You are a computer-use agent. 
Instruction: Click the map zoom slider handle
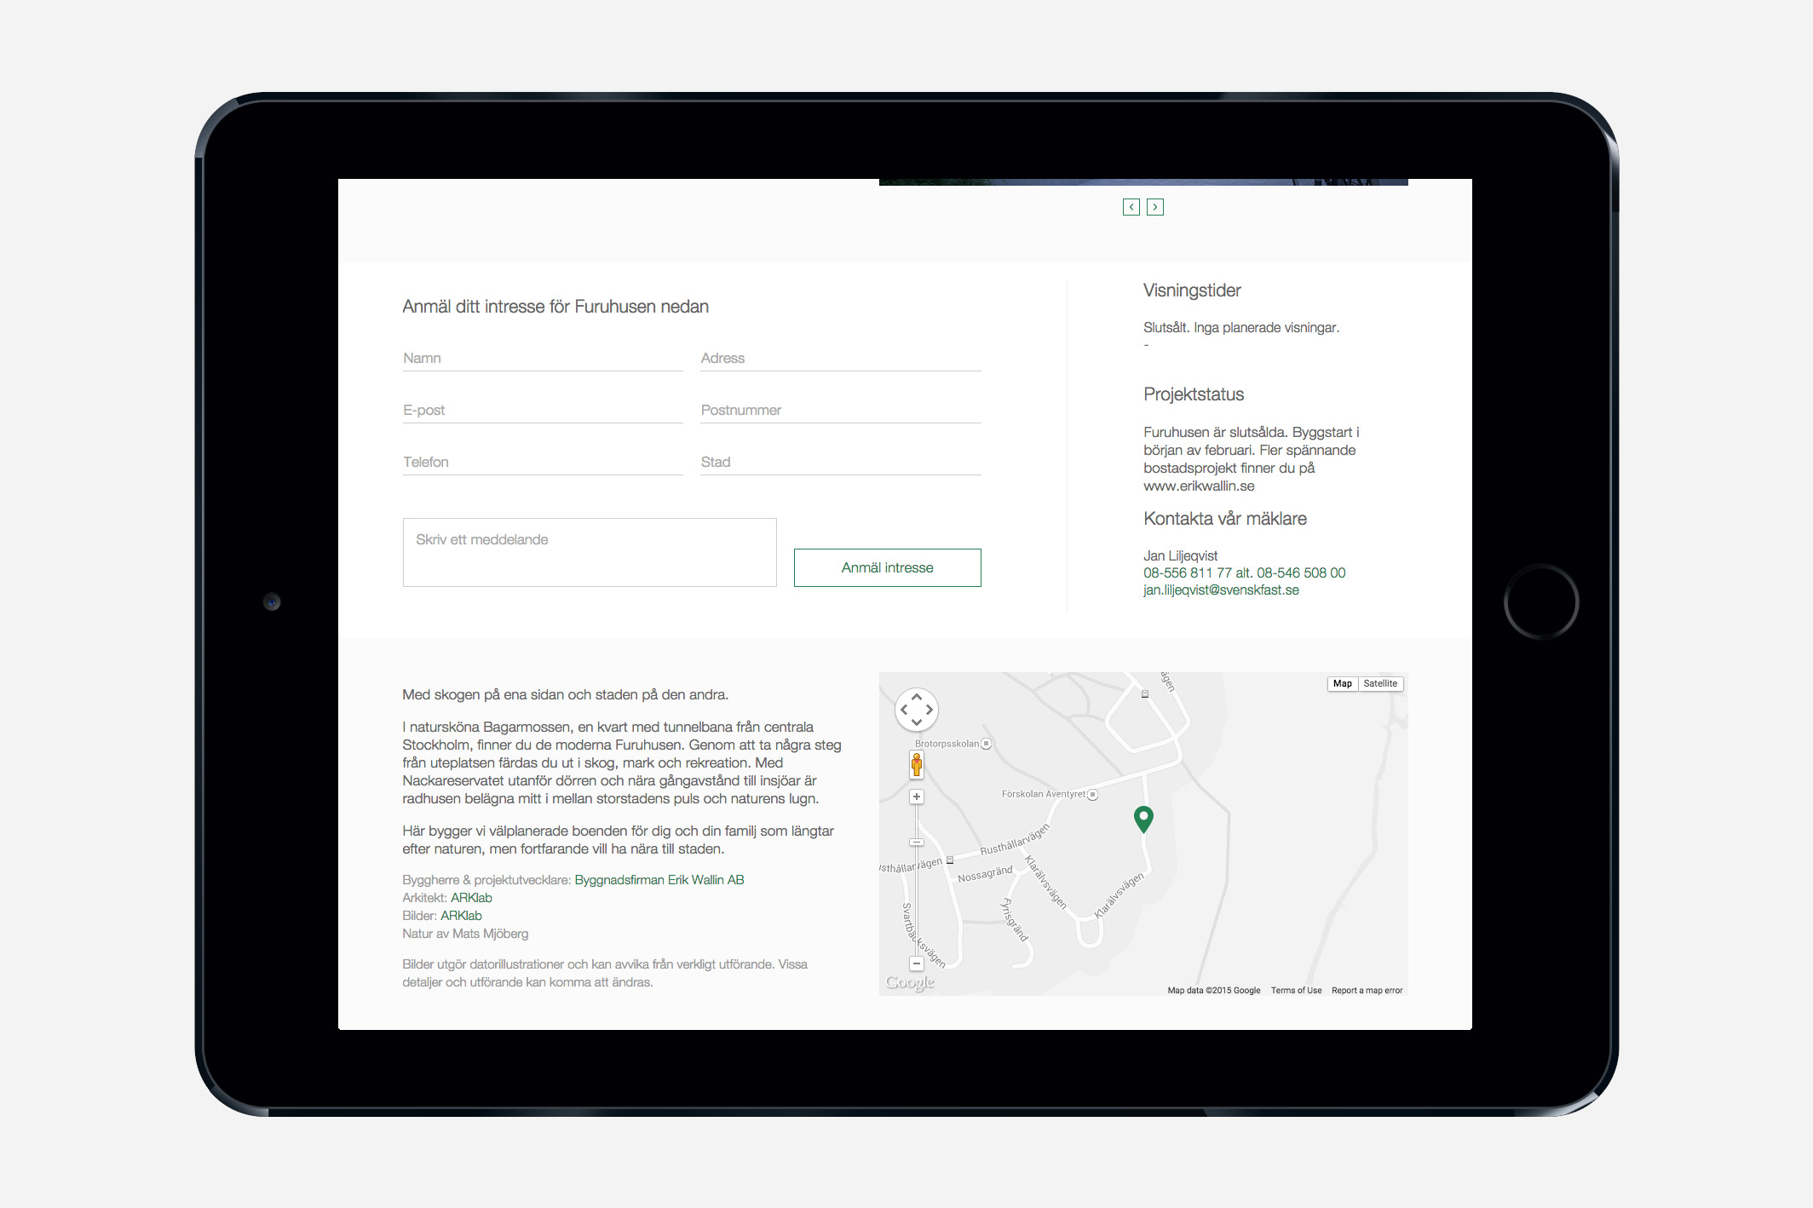point(917,842)
